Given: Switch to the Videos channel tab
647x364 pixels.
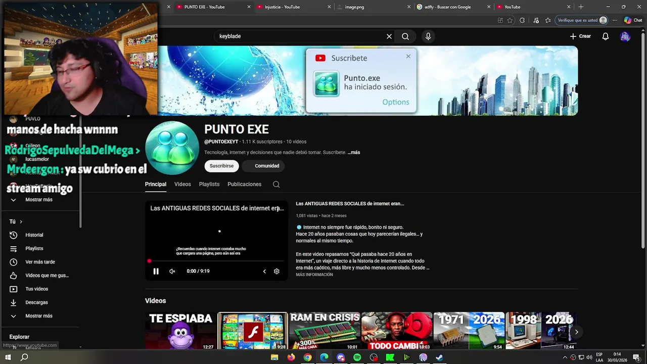Looking at the screenshot, I should point(182,185).
